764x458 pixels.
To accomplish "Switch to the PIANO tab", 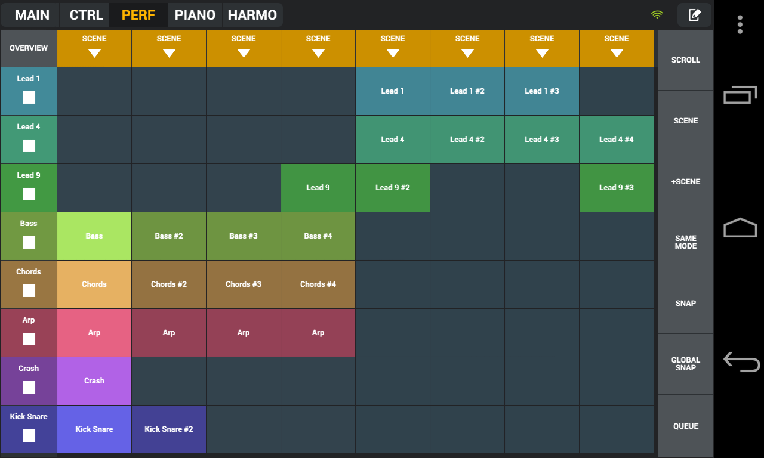I will [x=195, y=15].
